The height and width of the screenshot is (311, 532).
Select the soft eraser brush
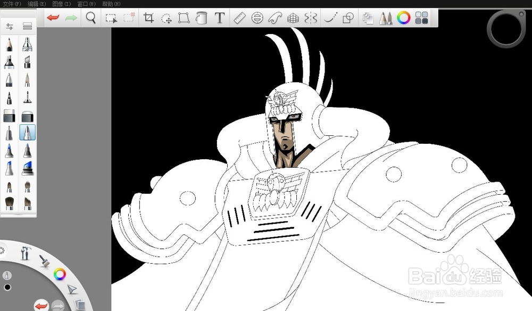(27, 116)
